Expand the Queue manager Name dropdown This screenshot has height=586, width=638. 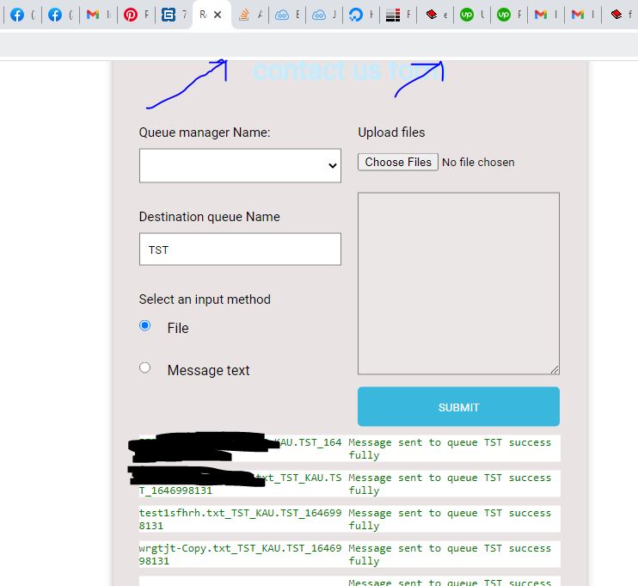[x=240, y=166]
